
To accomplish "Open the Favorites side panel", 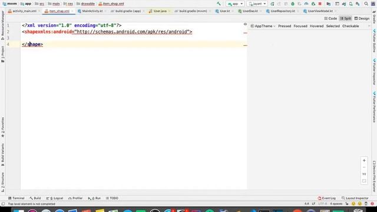I will 2,127.
